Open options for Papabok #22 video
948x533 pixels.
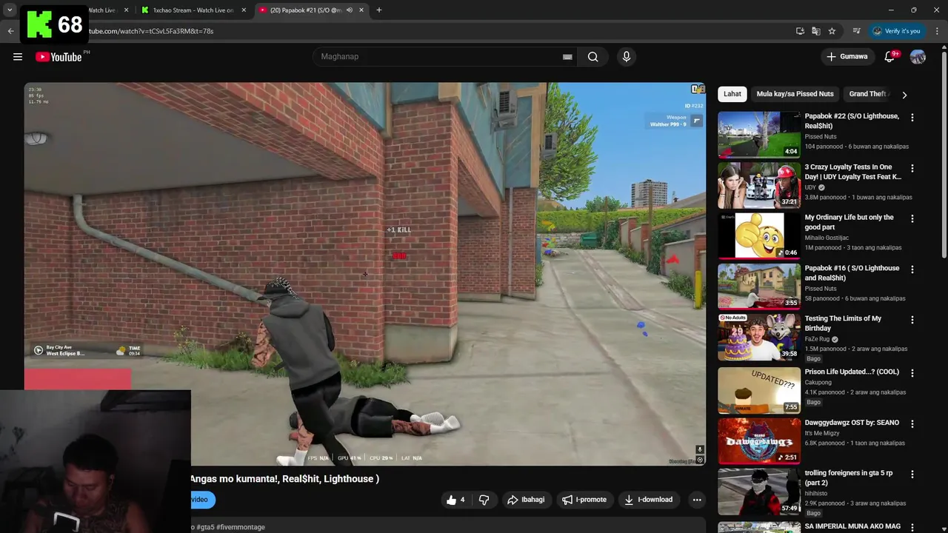912,118
